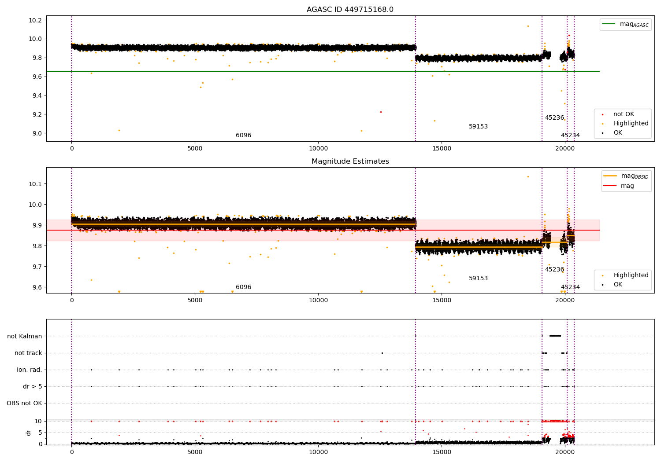661x462 pixels.
Task: Click the '45236' annotation in the Magnitude Estimates plot
Action: tap(554, 270)
